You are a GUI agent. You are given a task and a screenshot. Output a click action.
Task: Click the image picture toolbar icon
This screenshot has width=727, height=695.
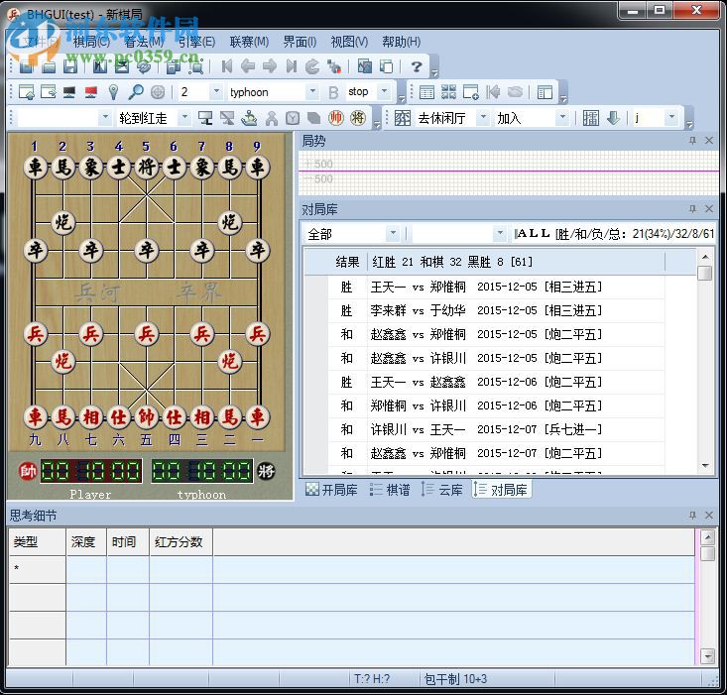click(365, 66)
